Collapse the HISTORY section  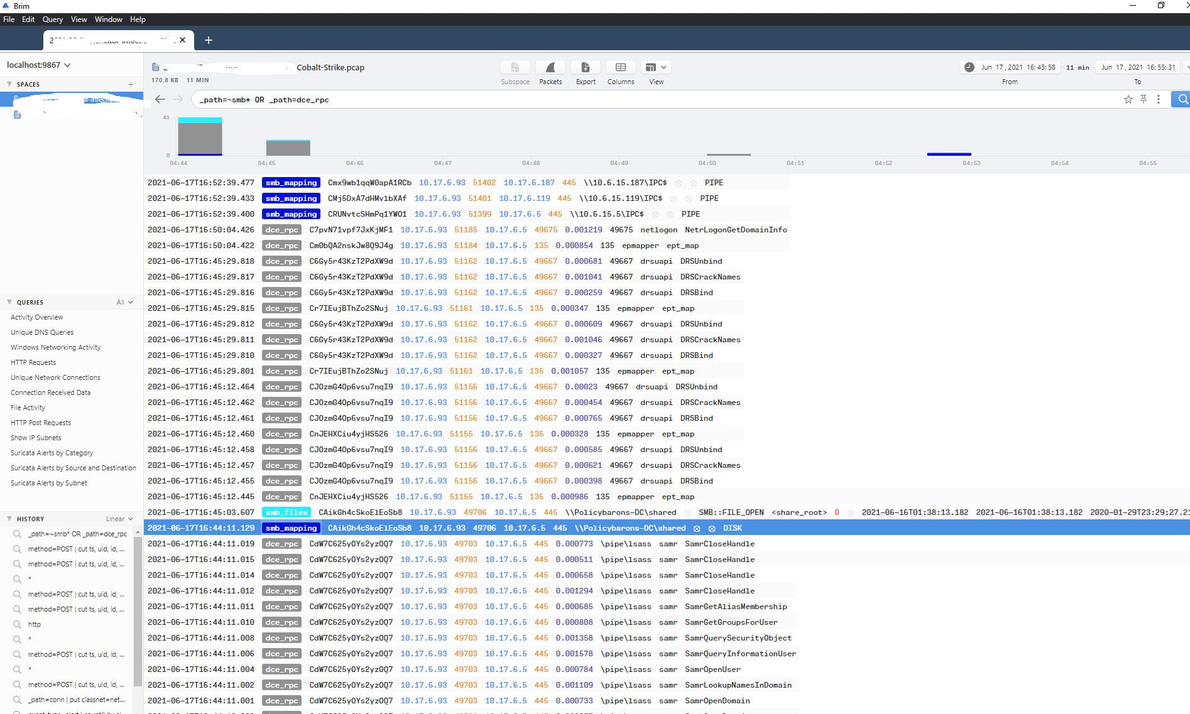point(9,519)
